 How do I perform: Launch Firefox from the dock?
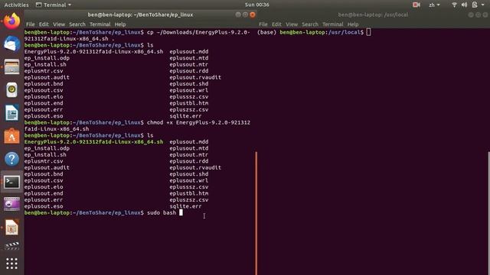tap(12, 21)
